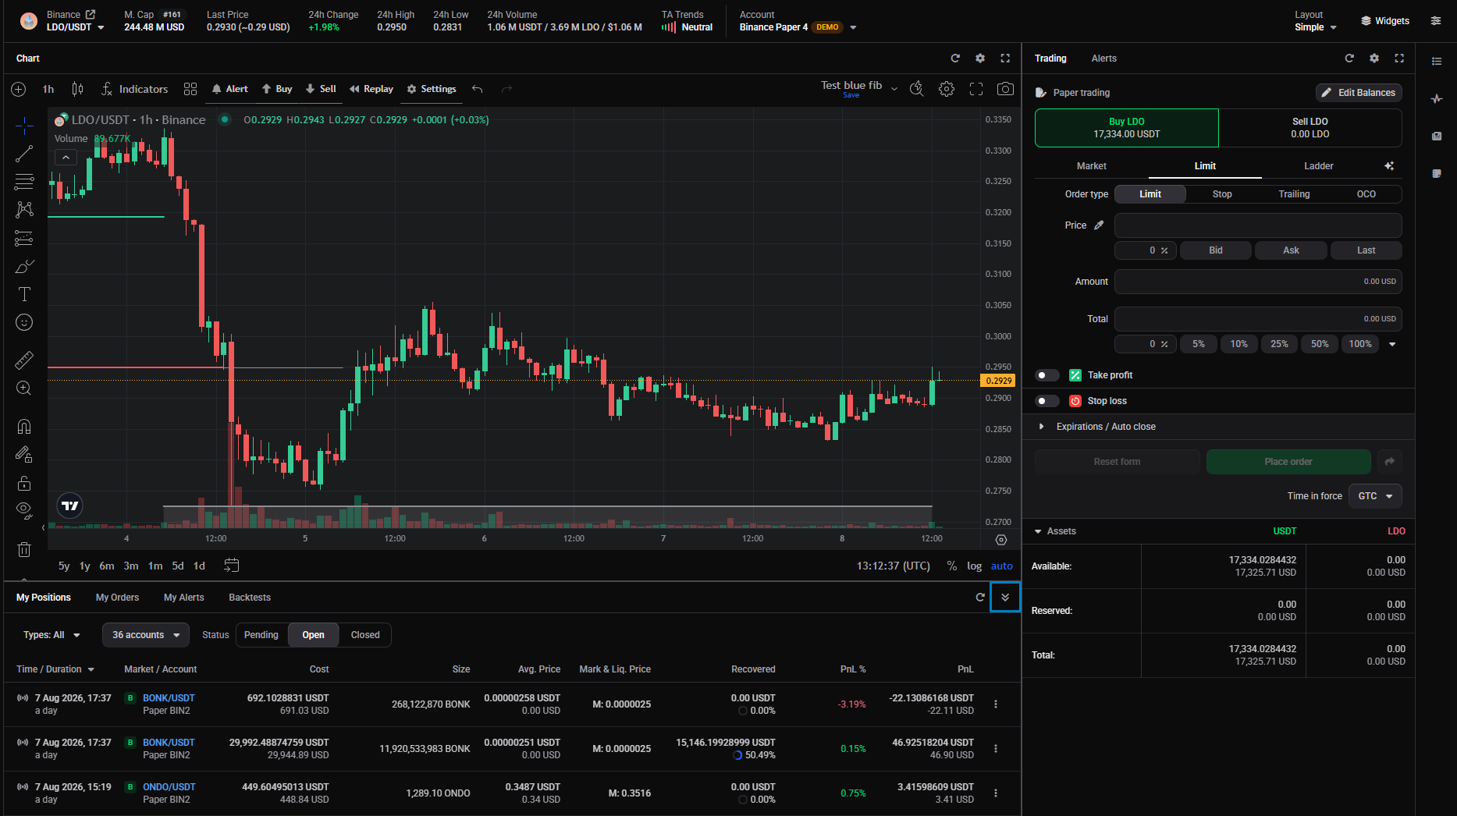Hide all drawings with eye icon
The image size is (1457, 816).
[24, 511]
